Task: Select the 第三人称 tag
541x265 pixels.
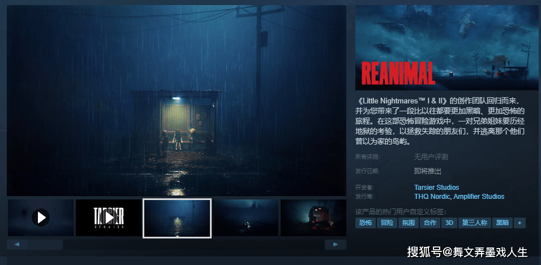Action: (474, 223)
